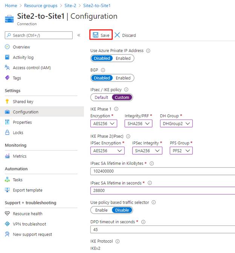Enable policy based traffic selector
Screen dimensions: 235x253
[101, 210]
